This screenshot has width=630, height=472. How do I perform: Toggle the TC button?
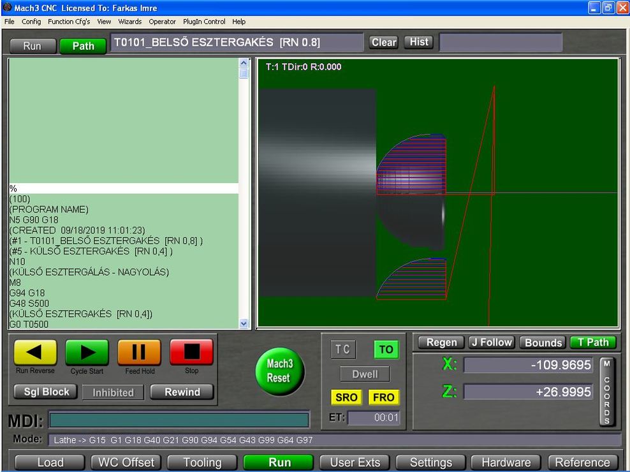click(343, 350)
